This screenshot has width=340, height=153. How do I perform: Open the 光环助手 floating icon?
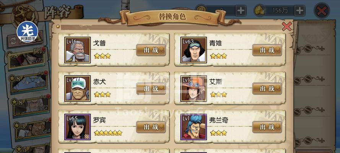pos(28,32)
